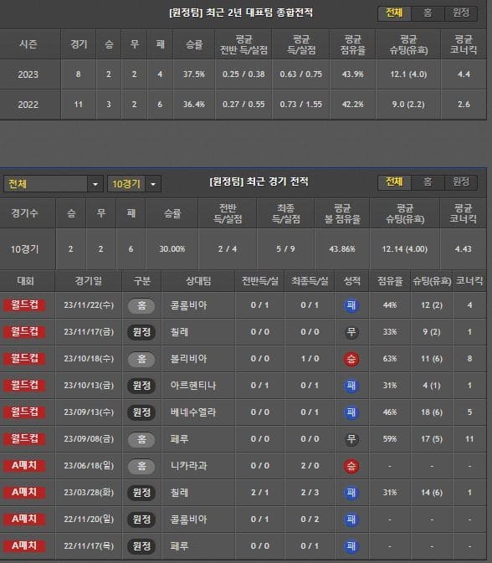This screenshot has height=563, width=492.
Task: Click the 2022 season cell
Action: tap(28, 105)
